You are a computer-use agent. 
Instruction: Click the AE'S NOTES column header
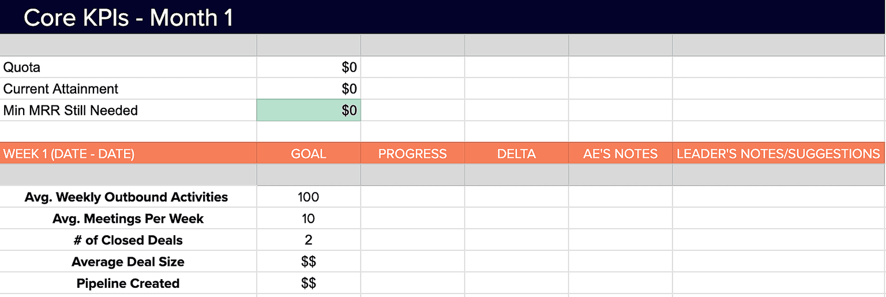click(x=620, y=153)
